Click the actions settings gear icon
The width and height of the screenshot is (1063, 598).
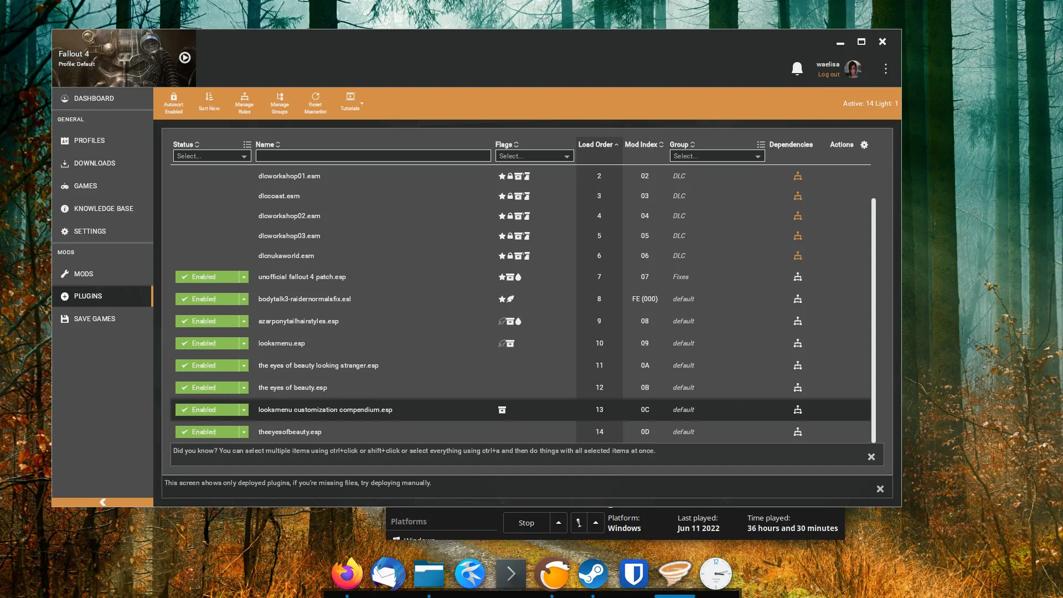pyautogui.click(x=864, y=145)
